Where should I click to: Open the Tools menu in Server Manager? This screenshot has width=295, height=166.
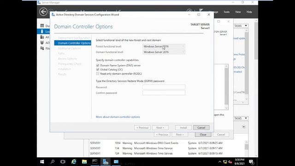pos(226,12)
